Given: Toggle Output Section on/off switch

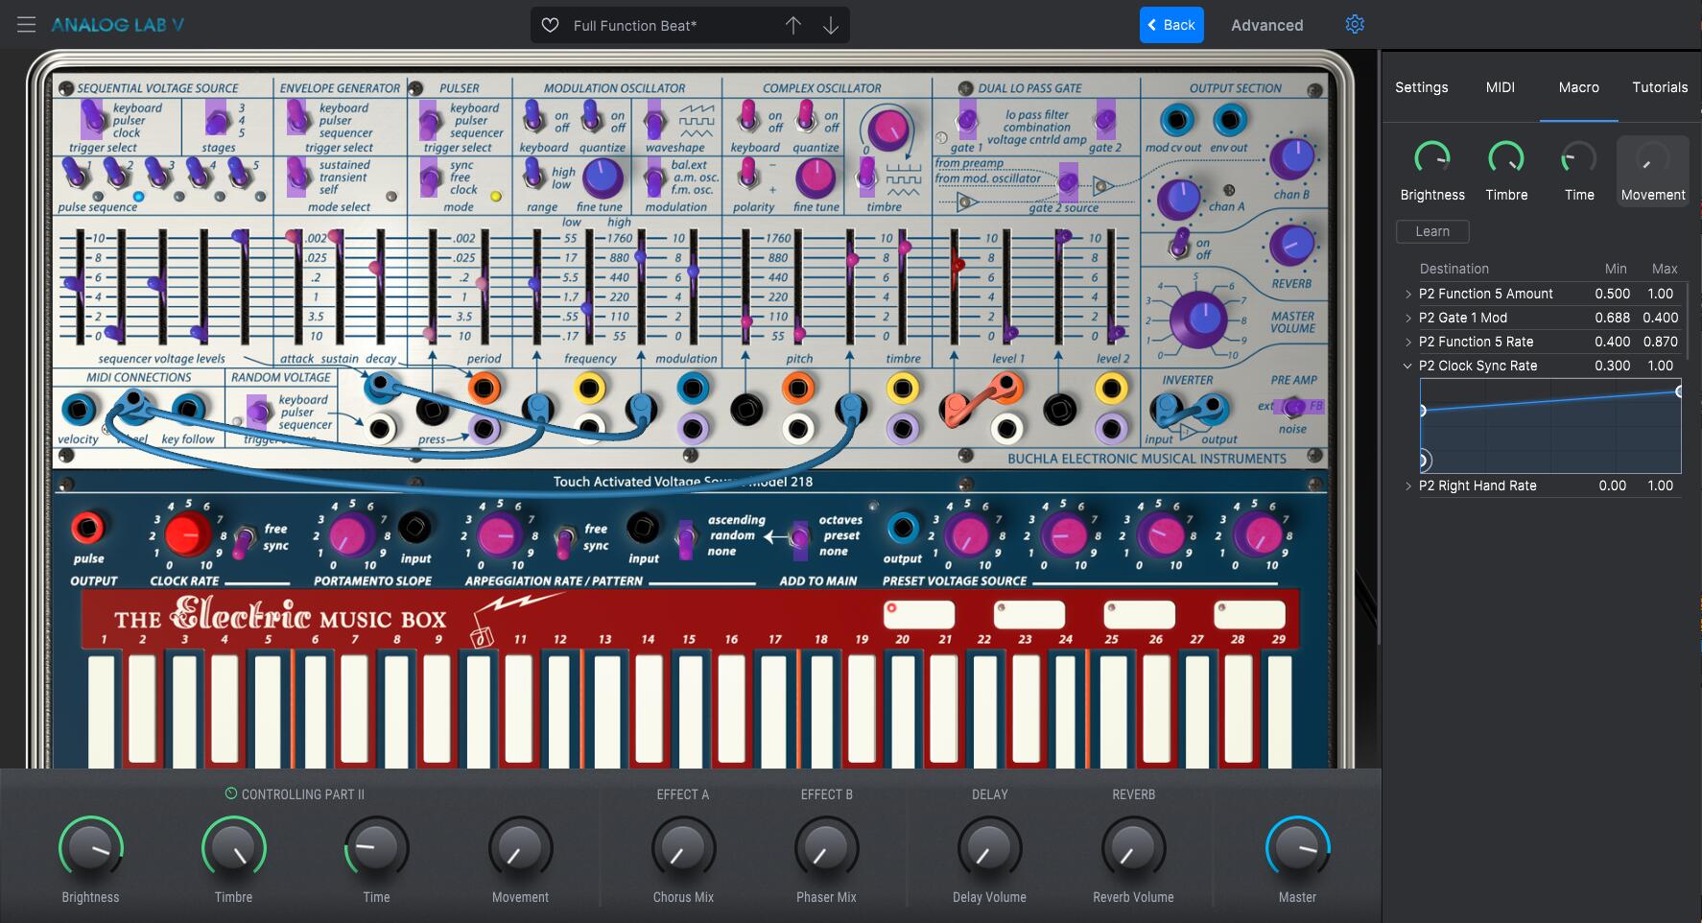Looking at the screenshot, I should pos(1180,244).
